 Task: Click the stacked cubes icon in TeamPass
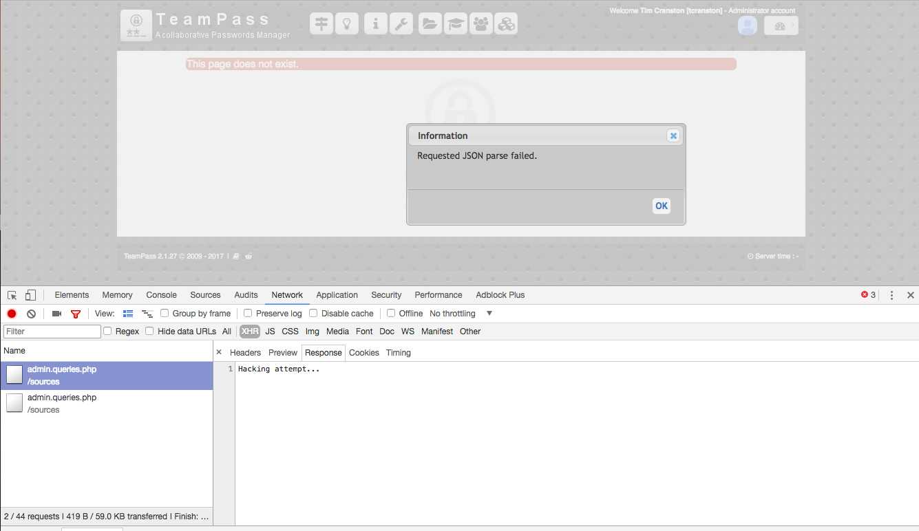pos(507,23)
